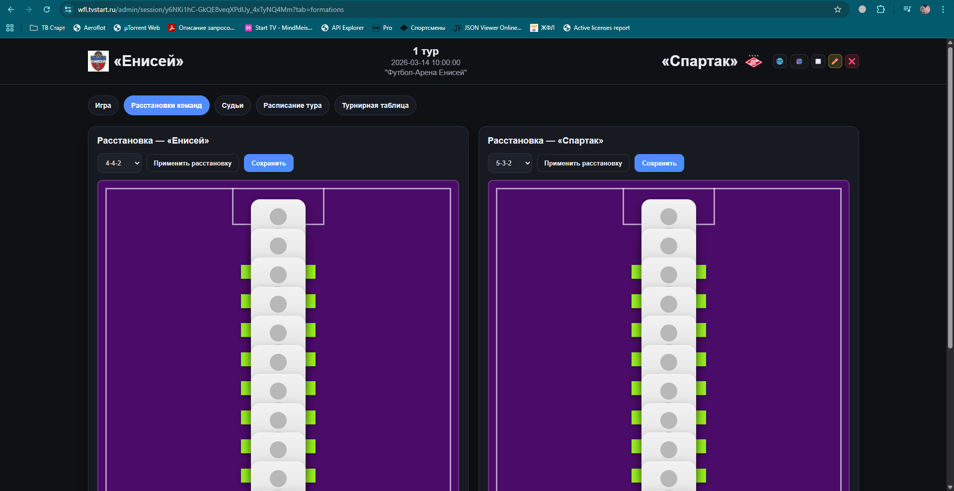Expand the 5-3-2 formation dropdown for «Спартак»

(510, 163)
